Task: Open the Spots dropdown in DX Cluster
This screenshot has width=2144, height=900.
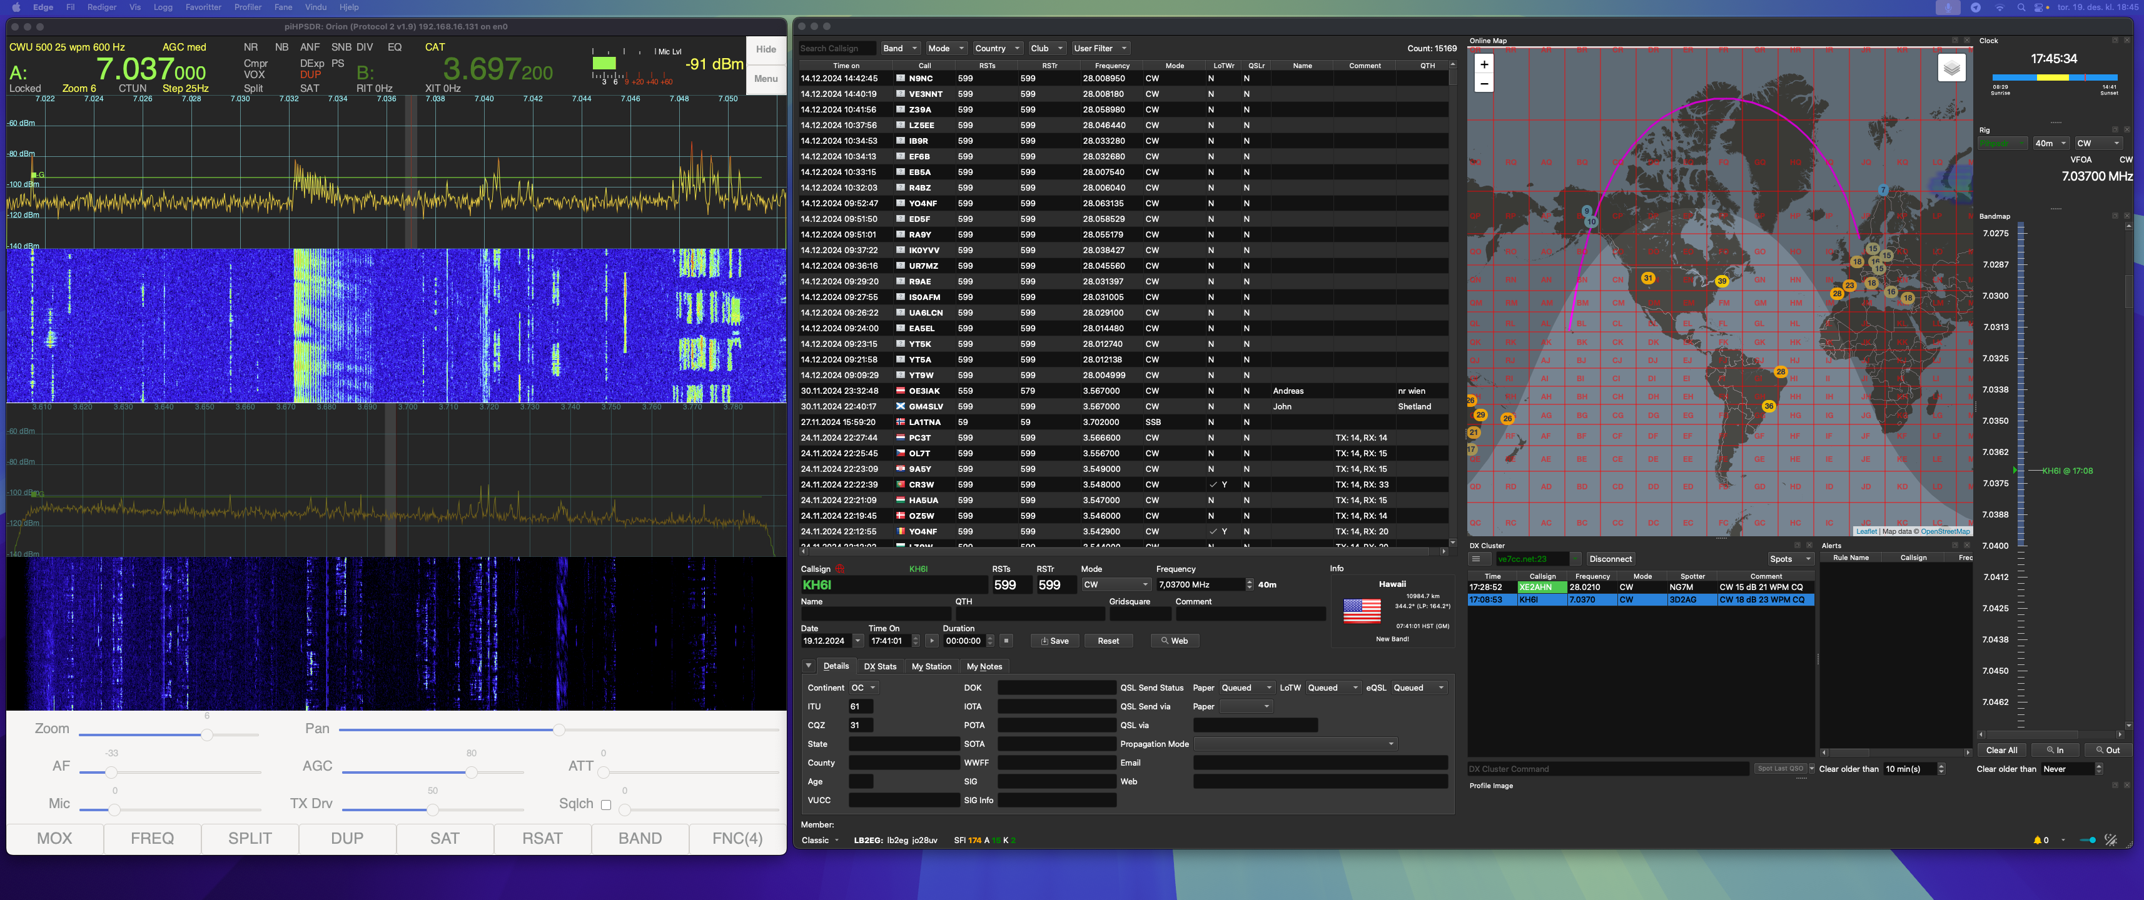Action: 1790,559
